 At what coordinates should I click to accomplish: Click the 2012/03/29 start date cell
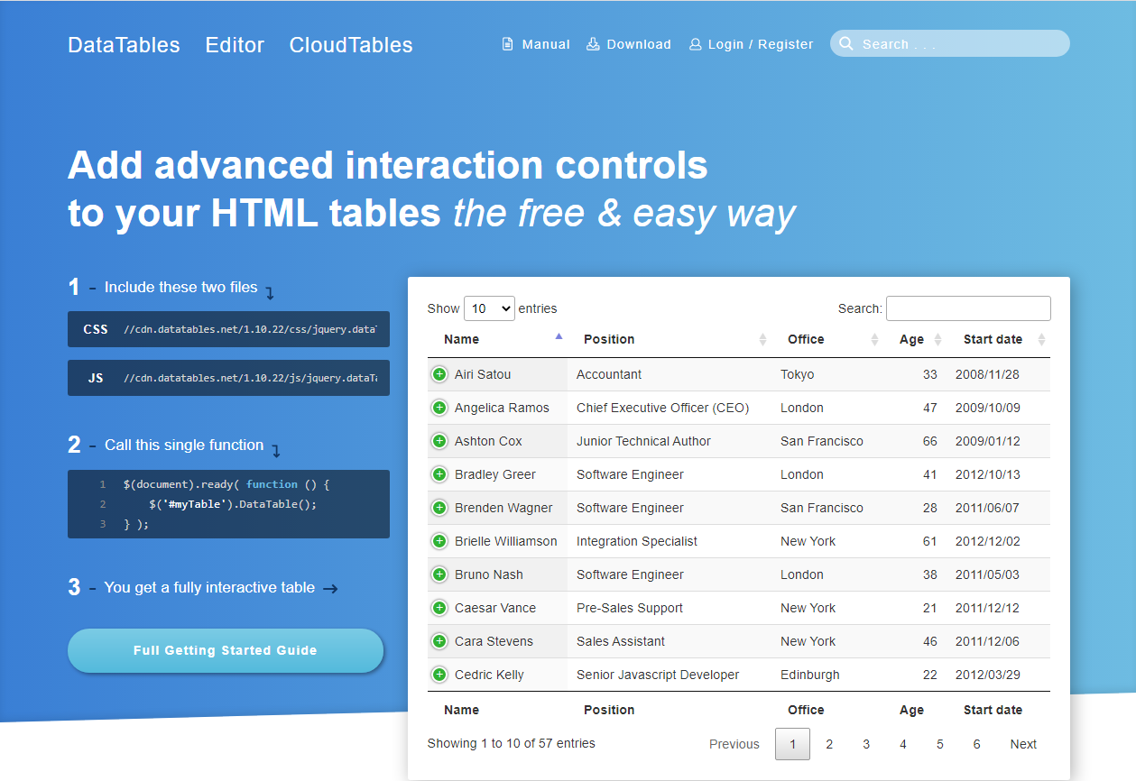pyautogui.click(x=999, y=675)
